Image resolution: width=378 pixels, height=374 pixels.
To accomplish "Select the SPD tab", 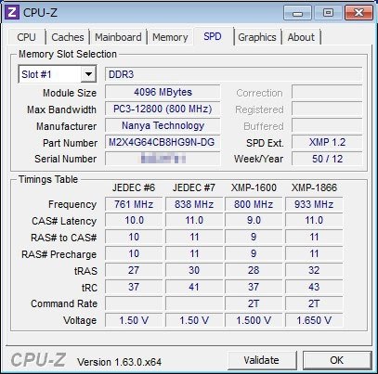I will click(213, 36).
